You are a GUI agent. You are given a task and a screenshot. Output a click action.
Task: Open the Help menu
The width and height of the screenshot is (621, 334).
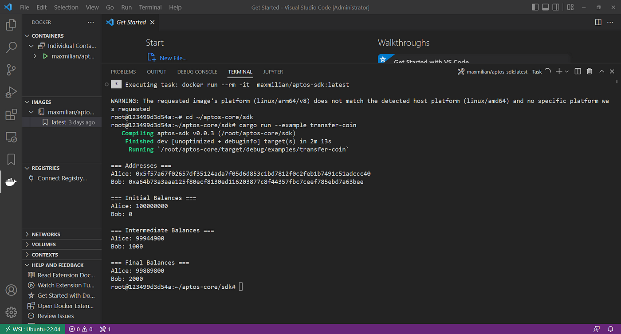point(175,8)
